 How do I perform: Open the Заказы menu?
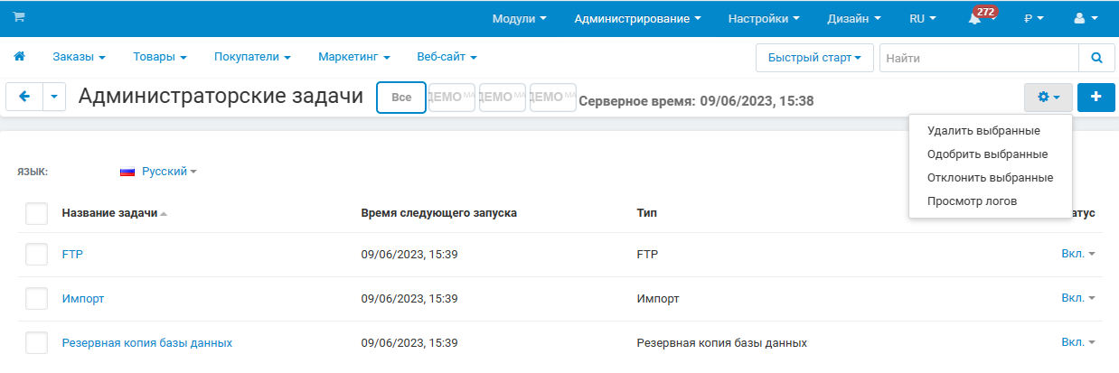point(79,57)
